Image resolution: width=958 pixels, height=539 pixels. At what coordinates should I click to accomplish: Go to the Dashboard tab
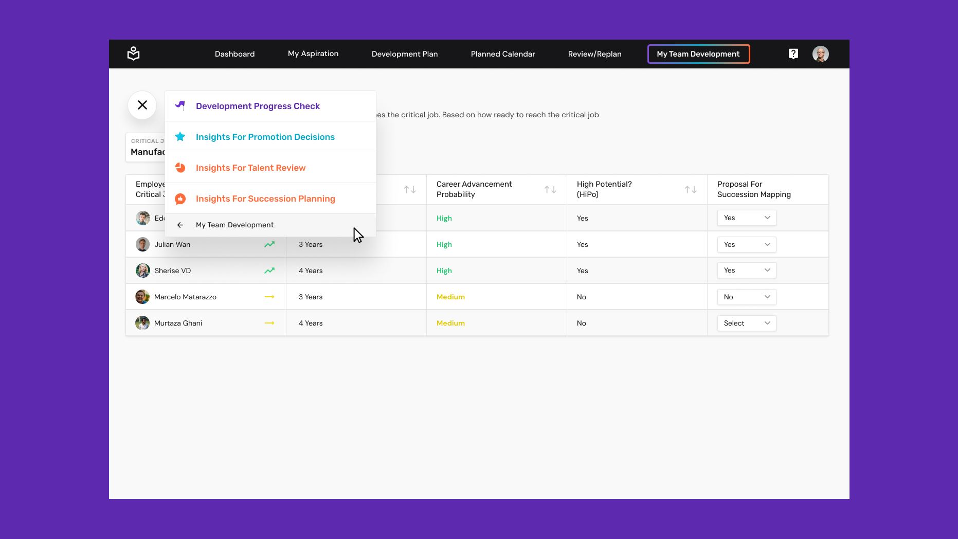point(234,53)
